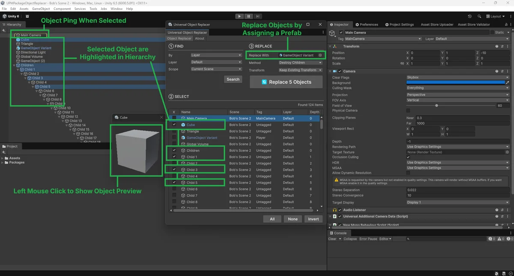
Task: Click the Unity 6 logo in the toolbar
Action: (x=11, y=16)
